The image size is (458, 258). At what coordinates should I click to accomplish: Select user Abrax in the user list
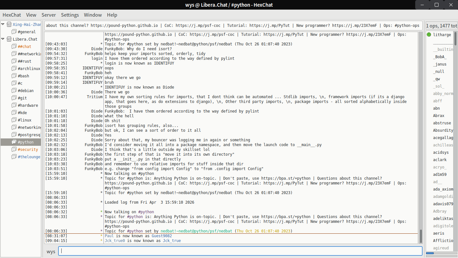coord(439,116)
